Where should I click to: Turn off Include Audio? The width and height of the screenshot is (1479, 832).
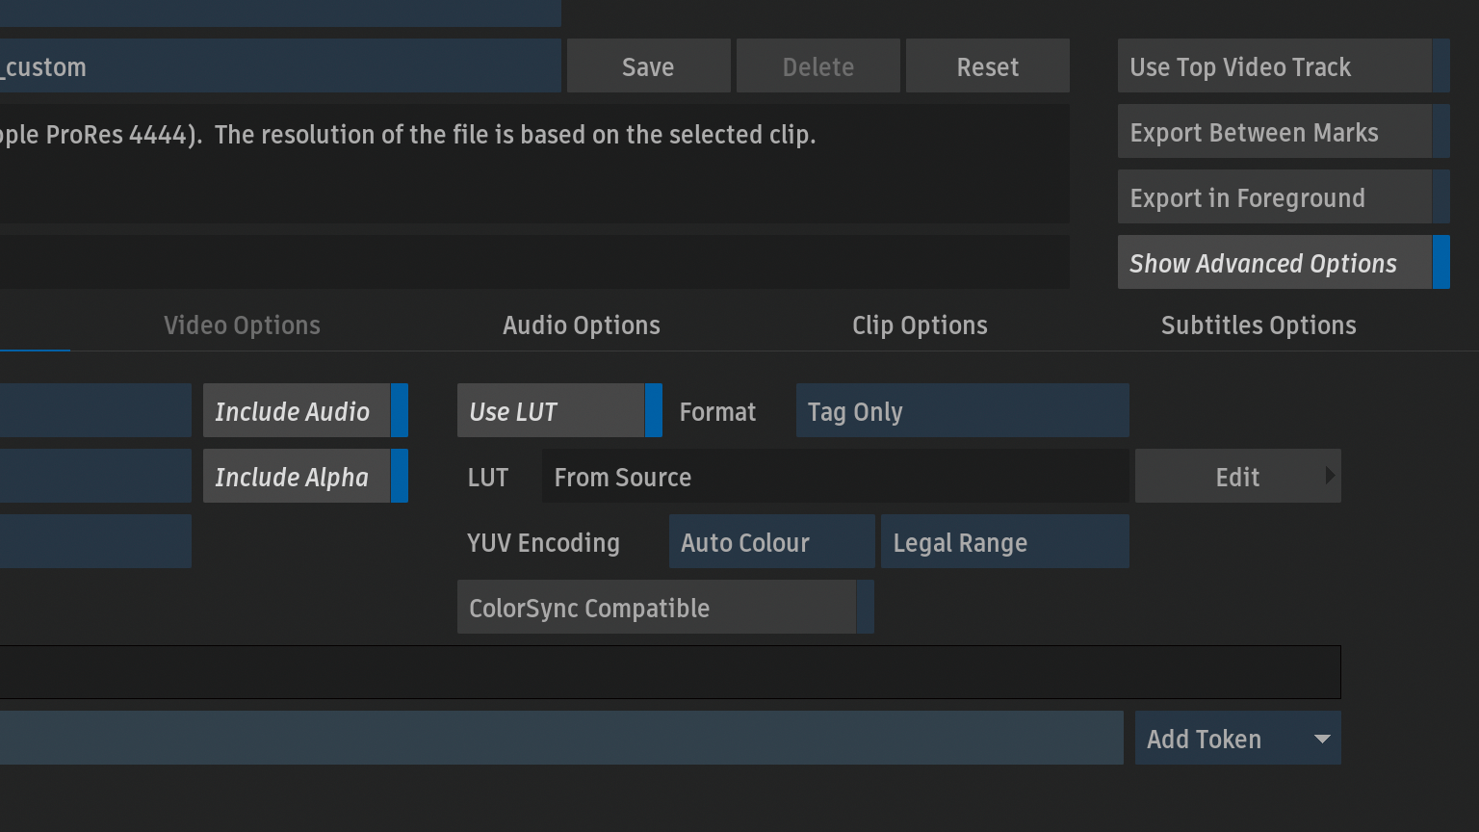[304, 411]
